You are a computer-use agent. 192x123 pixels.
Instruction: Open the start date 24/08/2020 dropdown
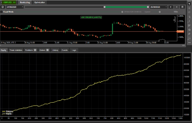point(15,7)
